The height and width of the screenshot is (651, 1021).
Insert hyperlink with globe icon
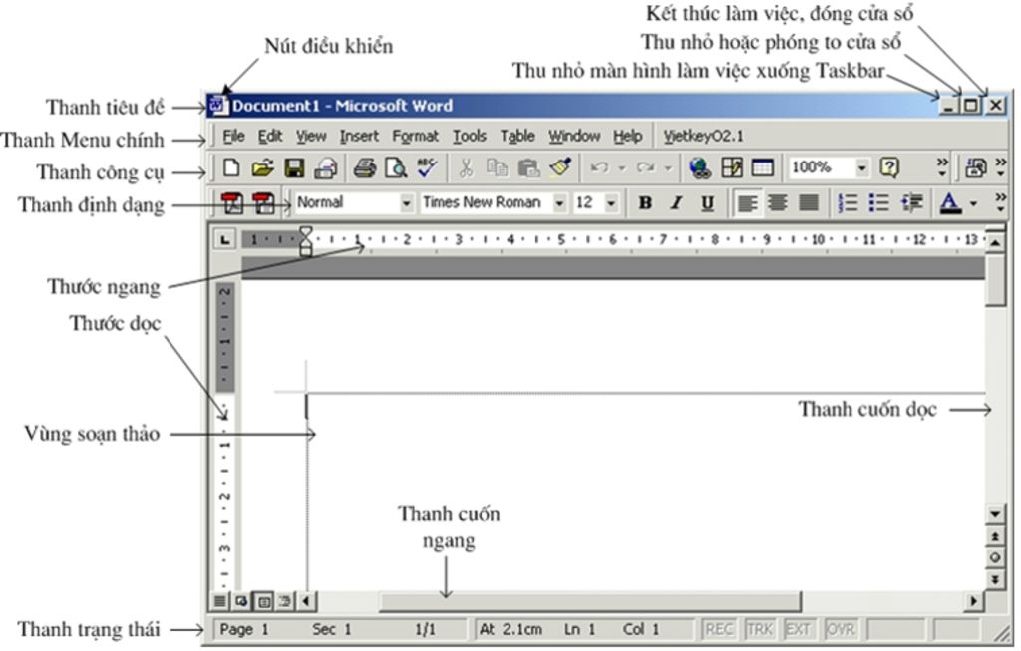pyautogui.click(x=700, y=167)
